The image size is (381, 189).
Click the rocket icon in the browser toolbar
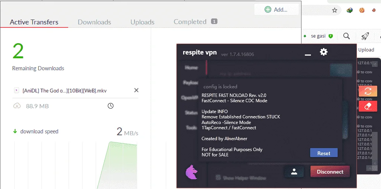click(x=365, y=36)
